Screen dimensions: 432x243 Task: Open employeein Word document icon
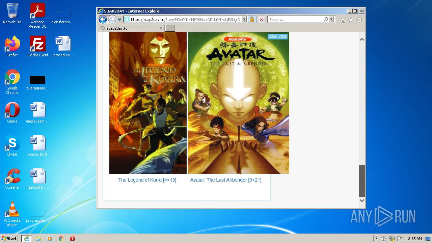pyautogui.click(x=37, y=113)
